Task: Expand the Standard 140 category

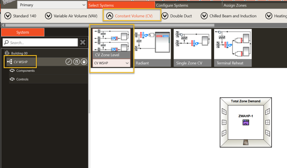Action: click(7, 16)
